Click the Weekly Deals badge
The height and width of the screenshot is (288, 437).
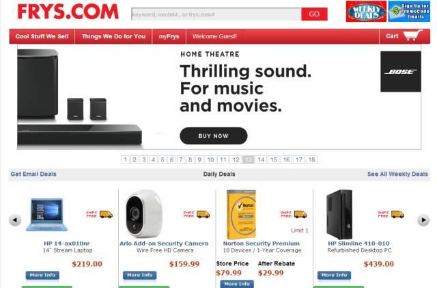click(366, 12)
